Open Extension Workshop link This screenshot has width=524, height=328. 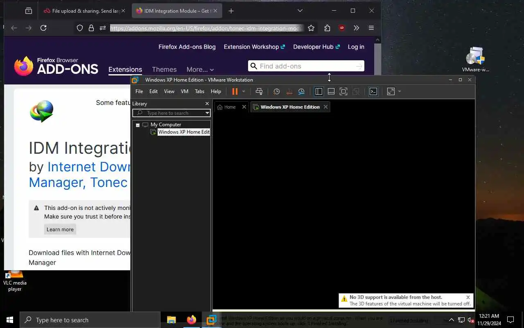(x=254, y=47)
